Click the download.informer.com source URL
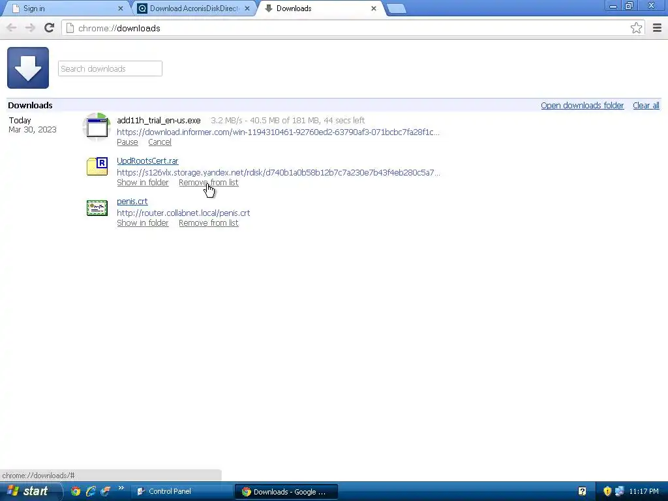Viewport: 668px width, 501px height. coord(278,132)
